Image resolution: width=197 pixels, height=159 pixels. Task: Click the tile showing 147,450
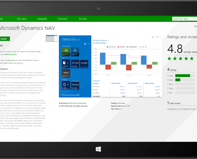click(75, 85)
